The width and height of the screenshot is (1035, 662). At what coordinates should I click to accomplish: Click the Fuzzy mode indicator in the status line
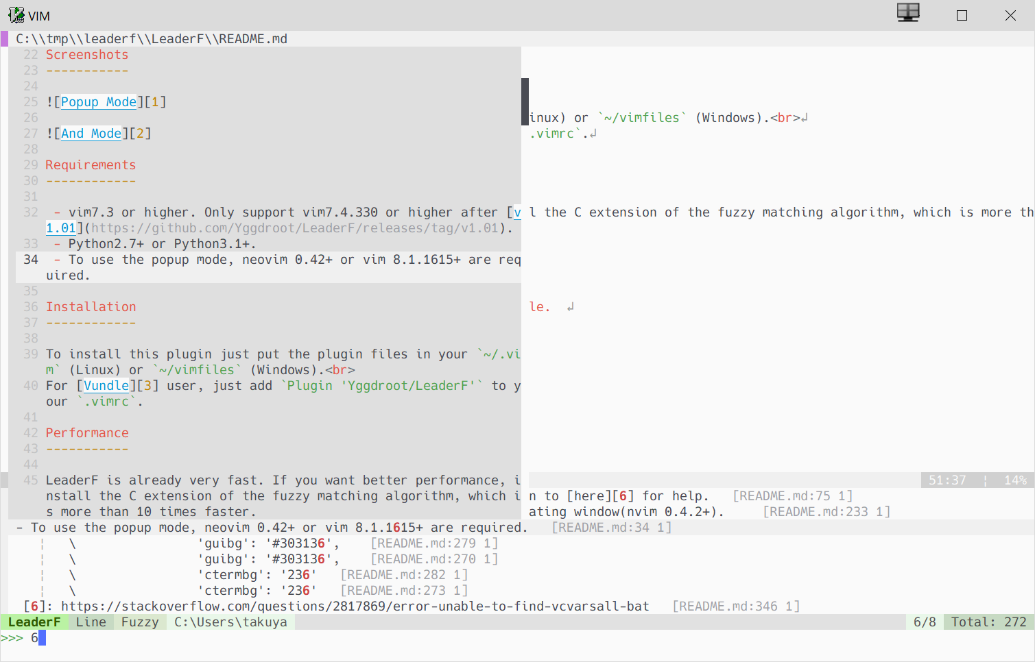(140, 622)
